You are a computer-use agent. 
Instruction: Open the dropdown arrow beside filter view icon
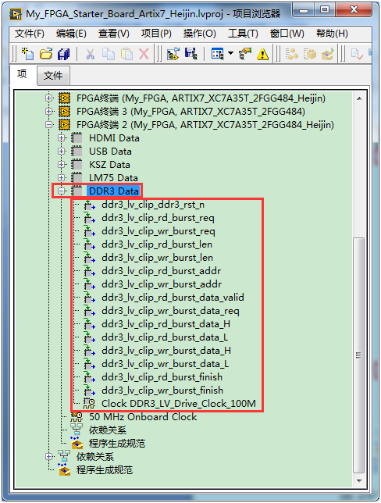click(x=230, y=53)
